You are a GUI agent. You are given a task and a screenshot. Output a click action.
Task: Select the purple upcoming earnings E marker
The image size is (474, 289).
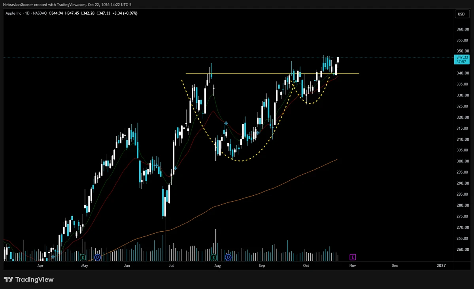tap(353, 257)
